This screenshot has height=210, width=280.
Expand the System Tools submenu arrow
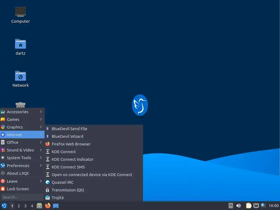[41, 158]
